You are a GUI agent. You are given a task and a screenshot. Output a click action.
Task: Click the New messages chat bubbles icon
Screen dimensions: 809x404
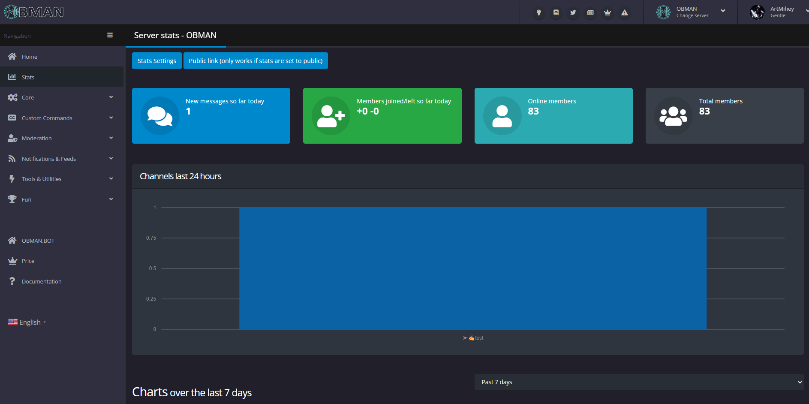tap(160, 116)
